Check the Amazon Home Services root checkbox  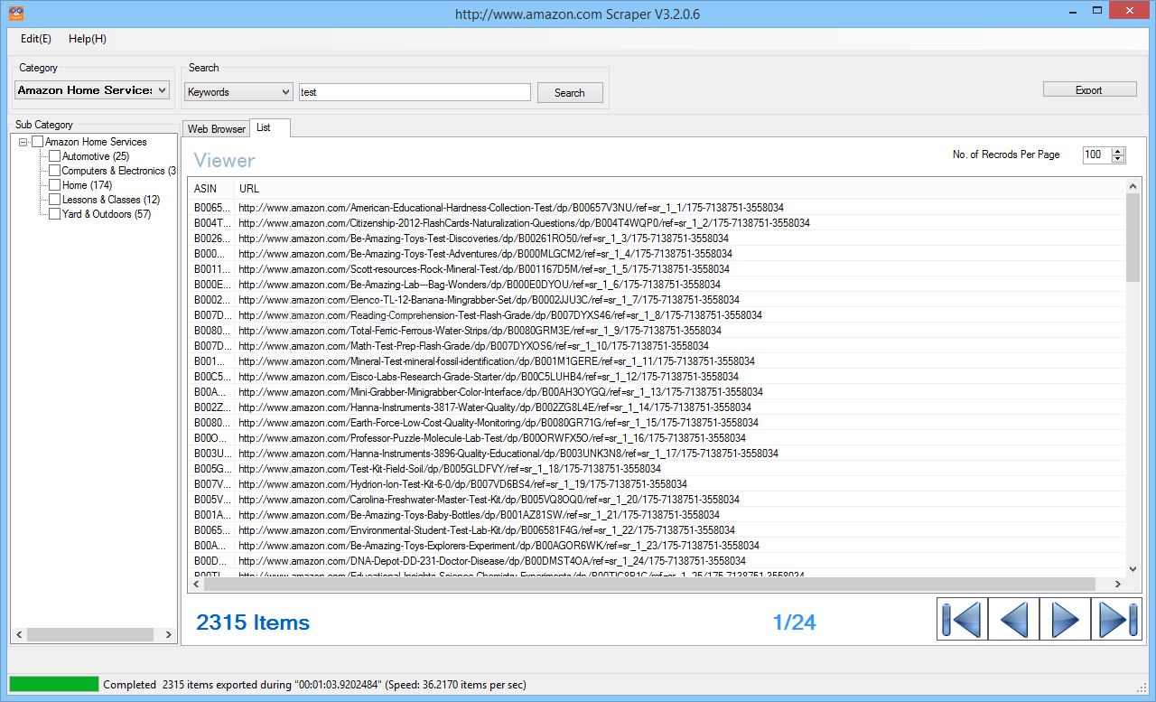pos(37,142)
